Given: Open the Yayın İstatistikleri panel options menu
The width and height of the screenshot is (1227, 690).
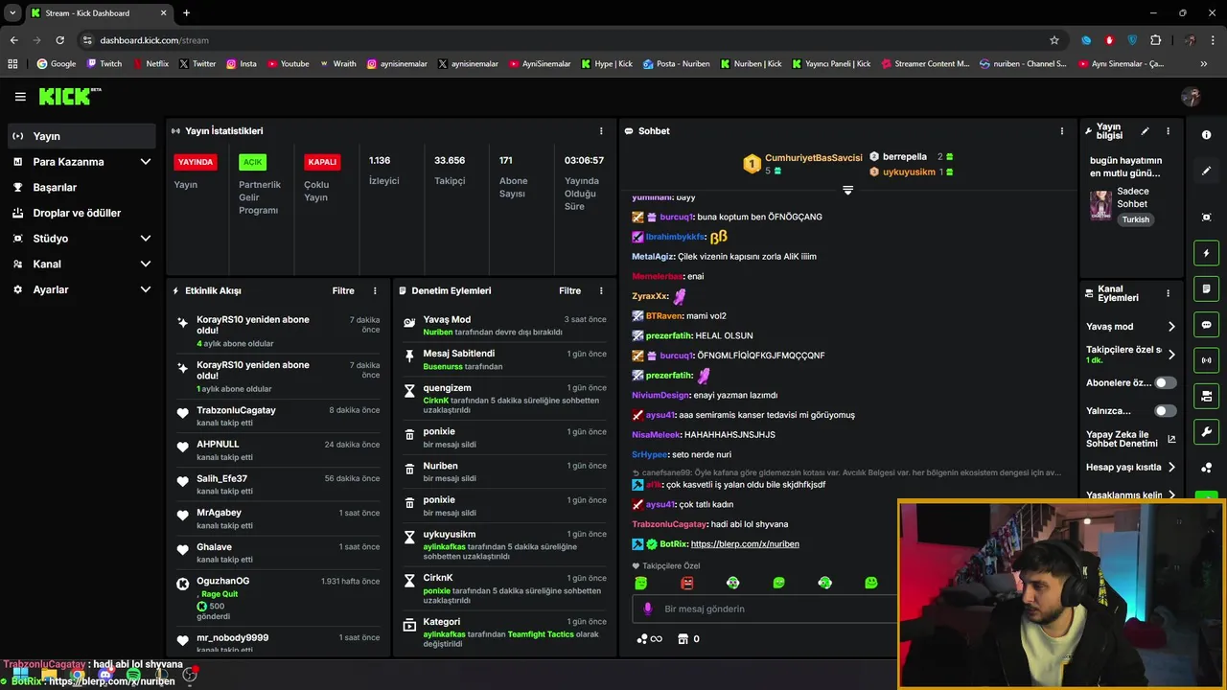Looking at the screenshot, I should [601, 130].
